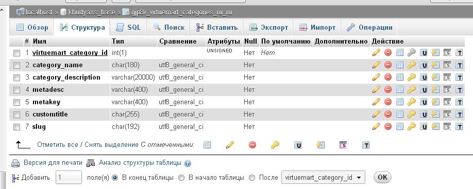
Task: Click the 'varchar(20000)' type cell
Action: click(x=133, y=78)
